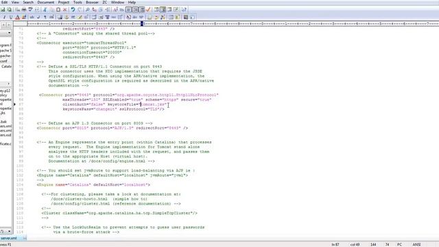This screenshot has height=247, width=439.
Task: Click the Replace icon
Action: [95, 10]
